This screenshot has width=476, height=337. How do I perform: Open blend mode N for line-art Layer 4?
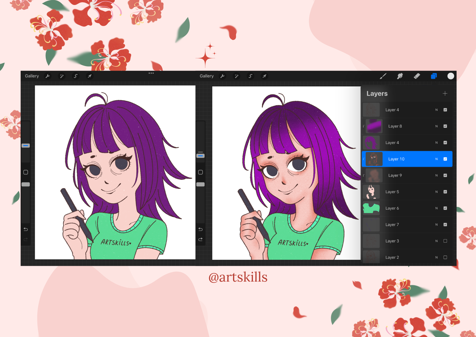(x=437, y=110)
